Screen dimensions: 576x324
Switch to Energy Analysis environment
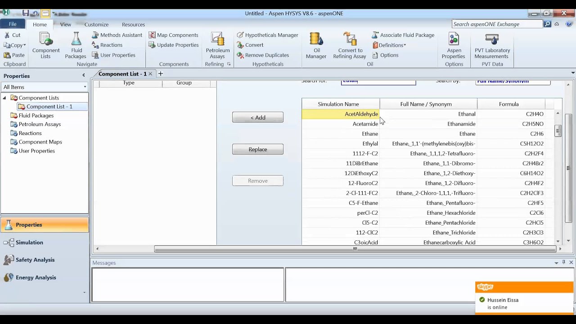[x=45, y=277]
